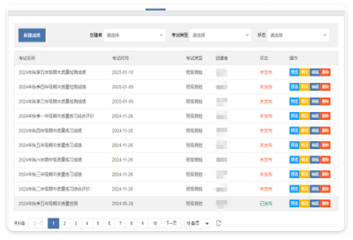Screen dimensions: 353x240
Task: Open the 考试类型 filter dropdown
Action: [220, 35]
